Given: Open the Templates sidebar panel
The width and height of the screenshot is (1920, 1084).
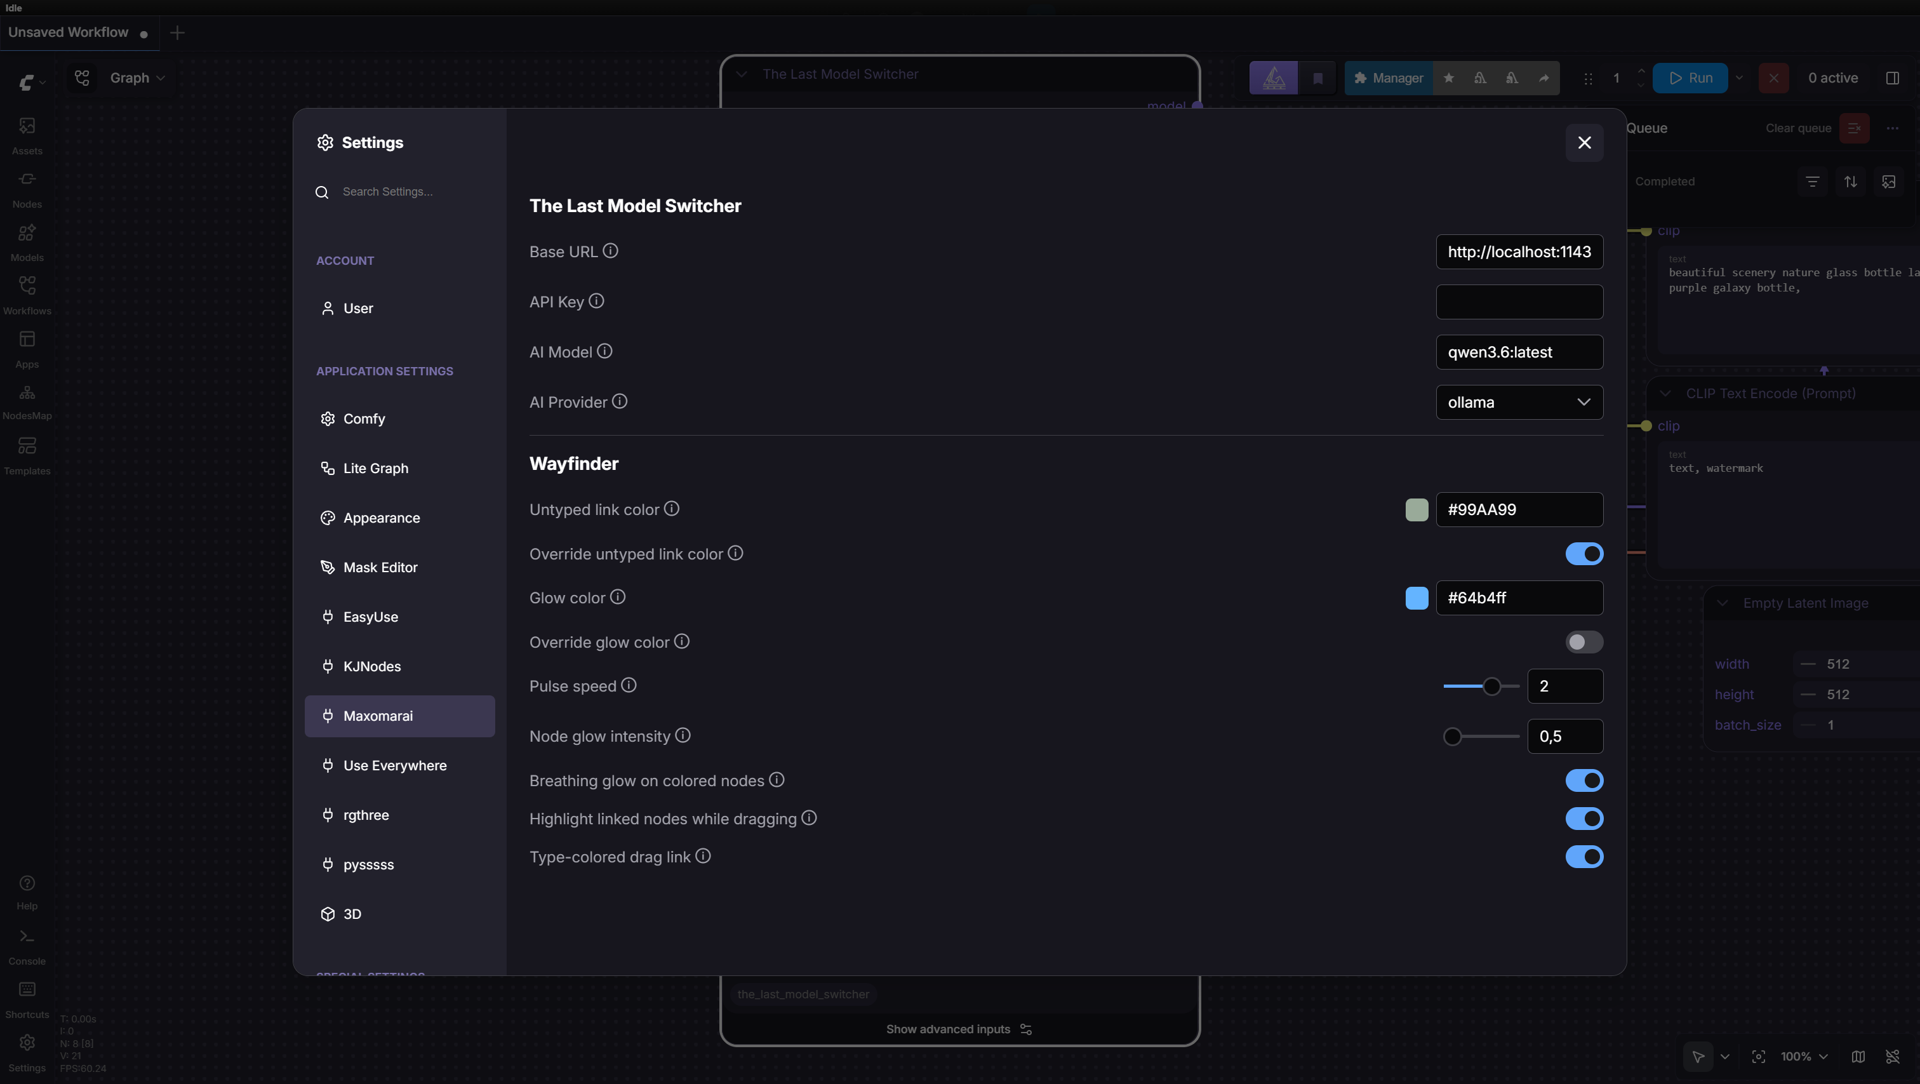Looking at the screenshot, I should click(x=27, y=455).
